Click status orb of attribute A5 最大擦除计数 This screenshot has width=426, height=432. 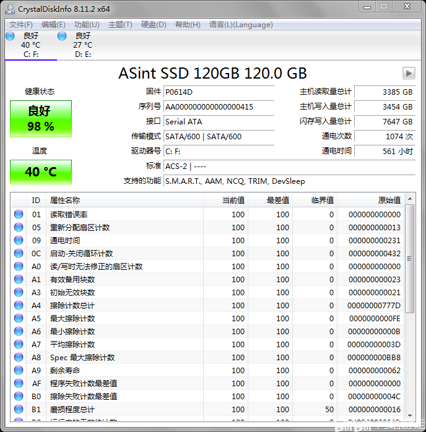(19, 318)
